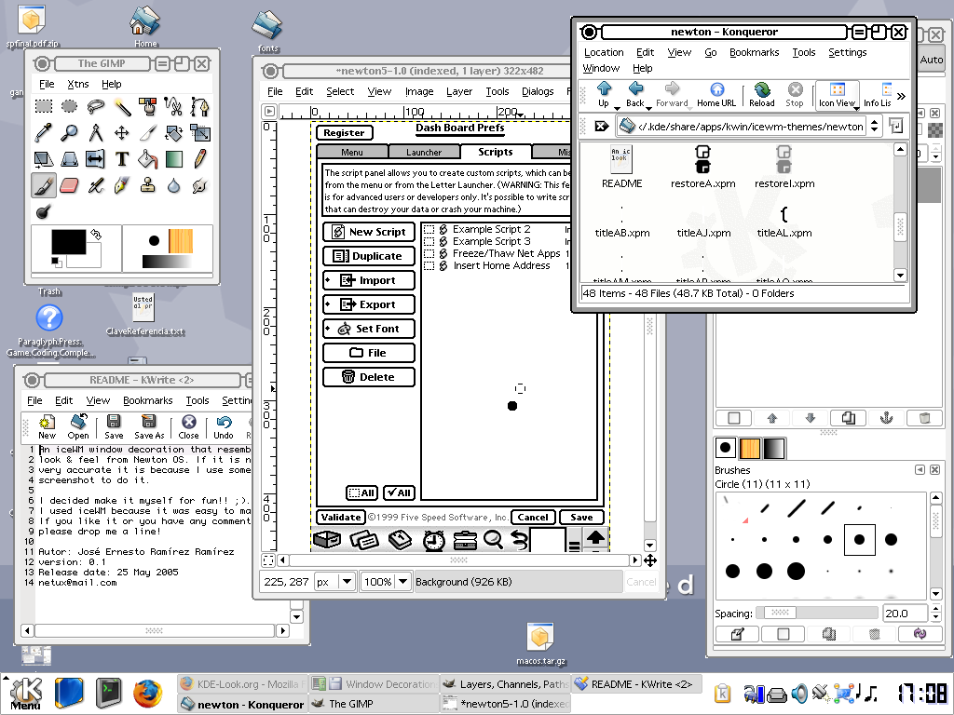This screenshot has width=954, height=715.
Task: Select the largest round brush in Brushes
Action: pyautogui.click(x=796, y=571)
